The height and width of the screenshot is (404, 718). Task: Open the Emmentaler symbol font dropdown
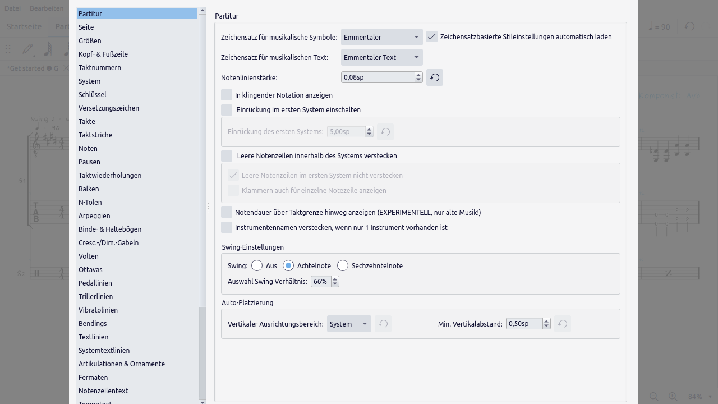point(381,37)
